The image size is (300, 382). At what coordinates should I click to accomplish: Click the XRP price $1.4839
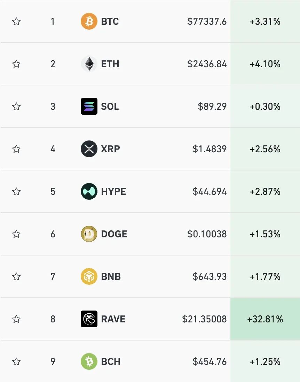pyautogui.click(x=210, y=149)
